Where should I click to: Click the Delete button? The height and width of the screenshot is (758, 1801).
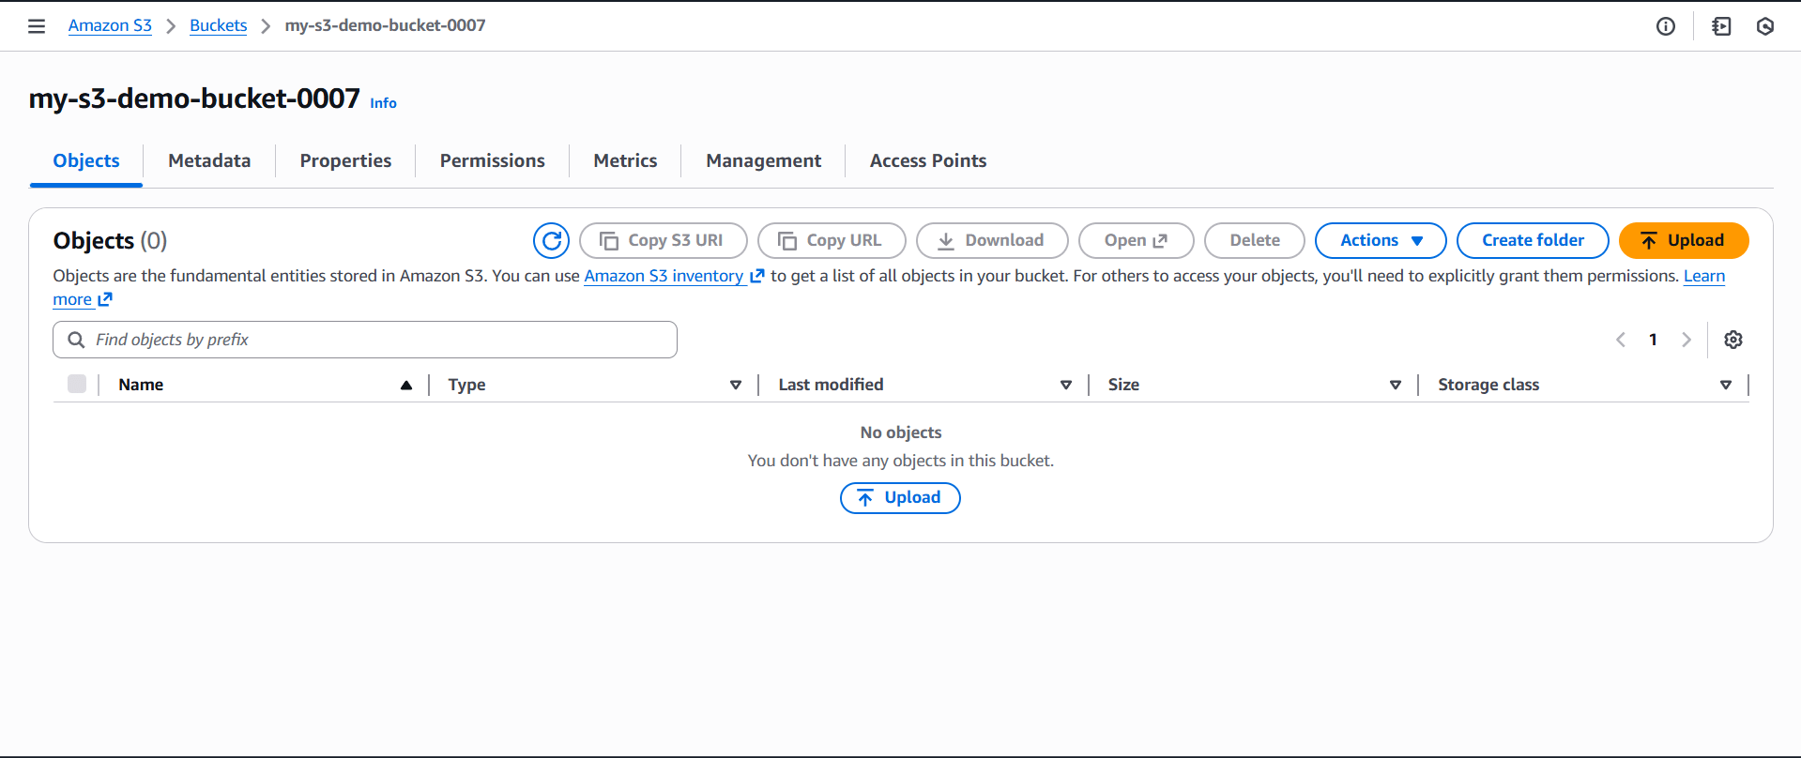pos(1255,240)
